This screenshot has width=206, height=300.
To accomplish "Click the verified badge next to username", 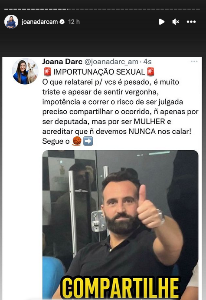I will pos(62,22).
